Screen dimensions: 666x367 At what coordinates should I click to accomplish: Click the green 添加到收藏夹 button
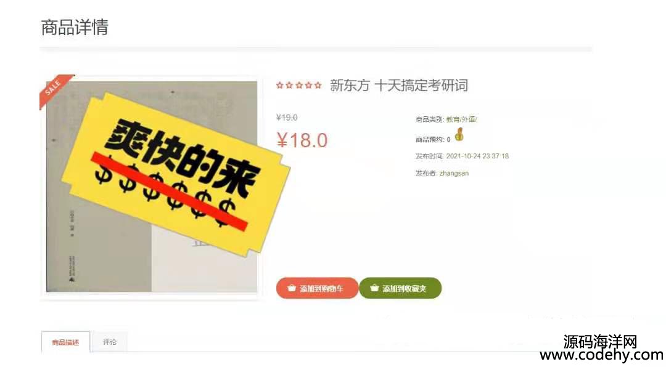(400, 288)
